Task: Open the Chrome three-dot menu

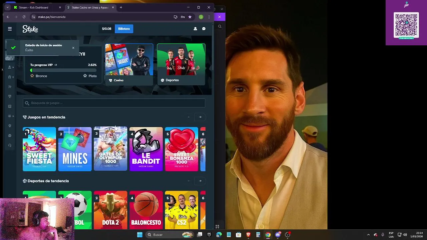Action: click(209, 17)
